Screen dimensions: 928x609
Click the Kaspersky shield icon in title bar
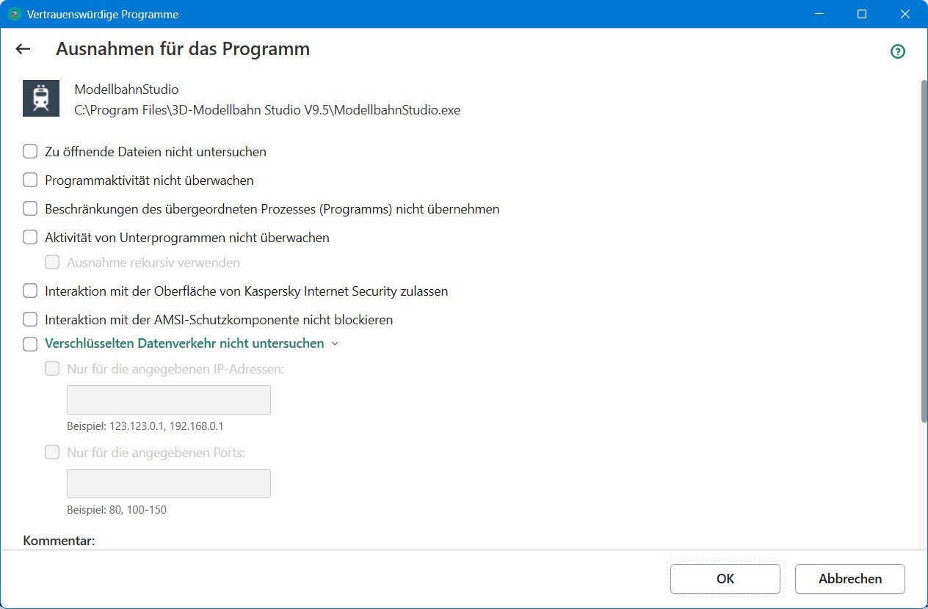(14, 14)
